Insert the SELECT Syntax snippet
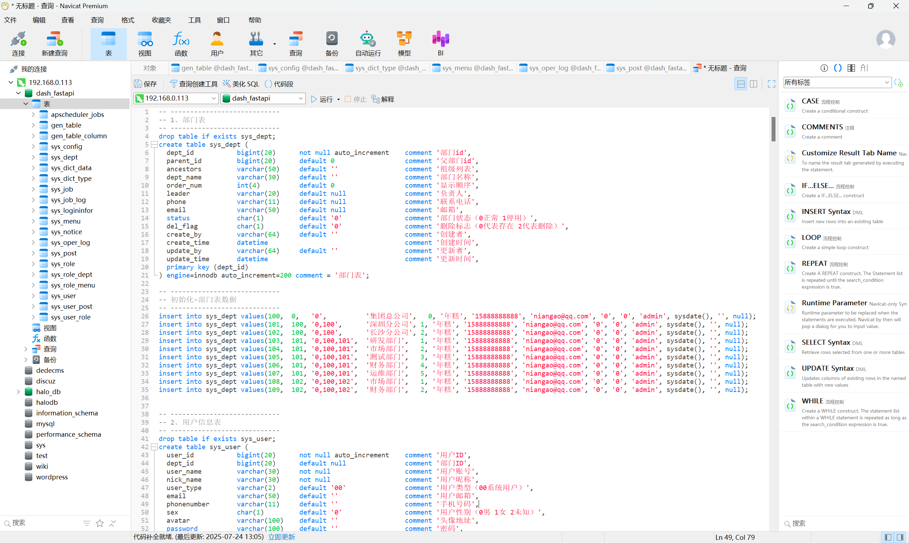909x543 pixels. tap(844, 346)
